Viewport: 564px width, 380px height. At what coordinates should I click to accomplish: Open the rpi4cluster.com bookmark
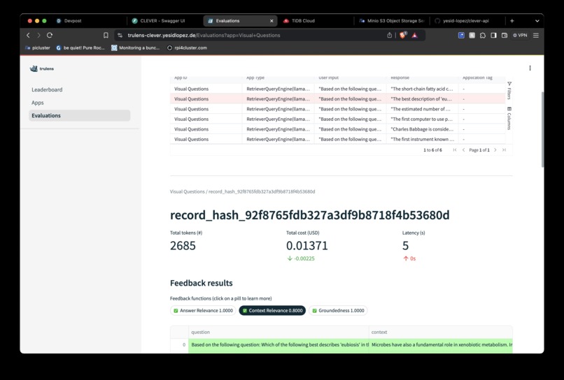pyautogui.click(x=187, y=47)
